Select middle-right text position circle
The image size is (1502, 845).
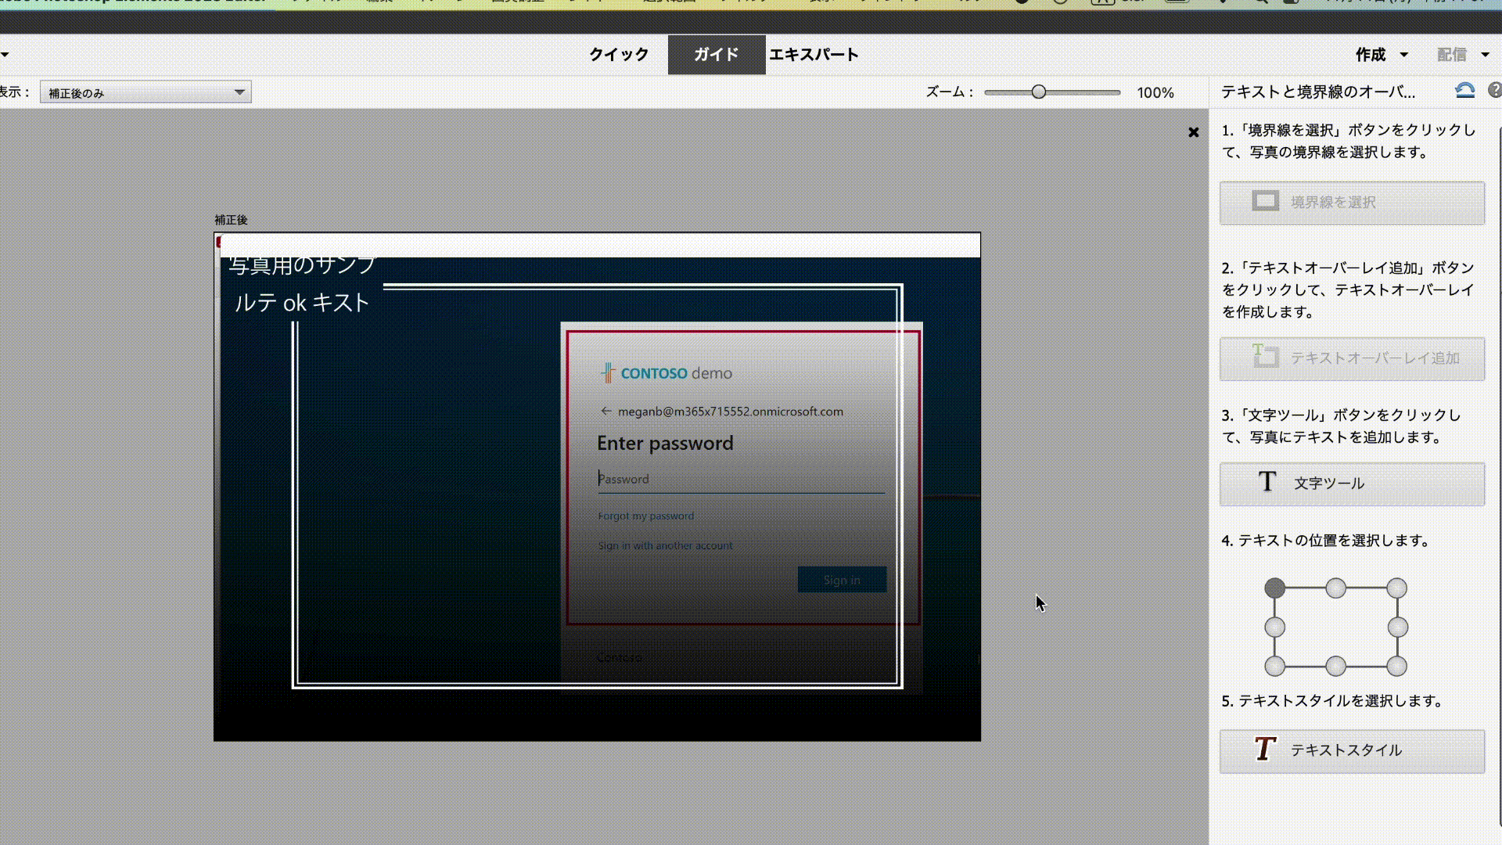(1397, 627)
